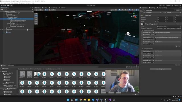Open Teleport Toggle script help icon
182x102 pixels.
click(x=177, y=24)
